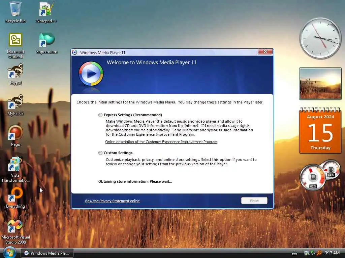
Task: Click the Windows Media Player taskbar button
Action: (x=47, y=253)
